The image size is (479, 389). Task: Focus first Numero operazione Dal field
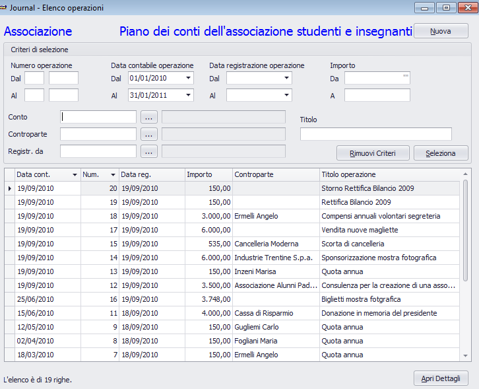pos(34,78)
